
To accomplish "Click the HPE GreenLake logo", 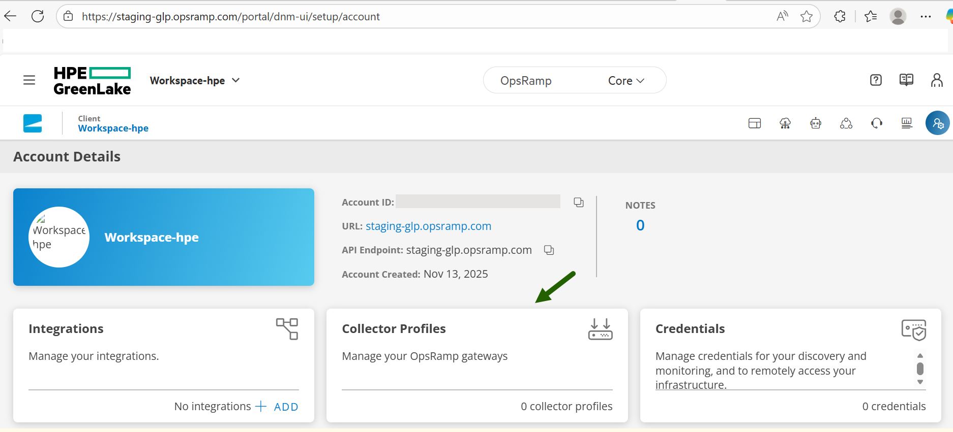I will [92, 81].
